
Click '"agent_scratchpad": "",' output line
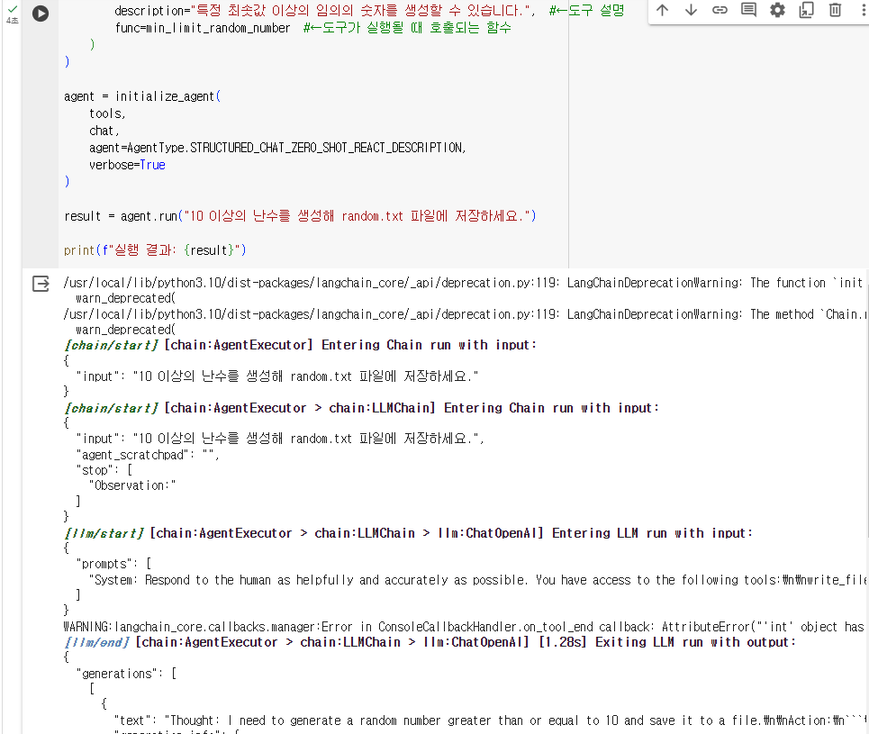[x=148, y=455]
